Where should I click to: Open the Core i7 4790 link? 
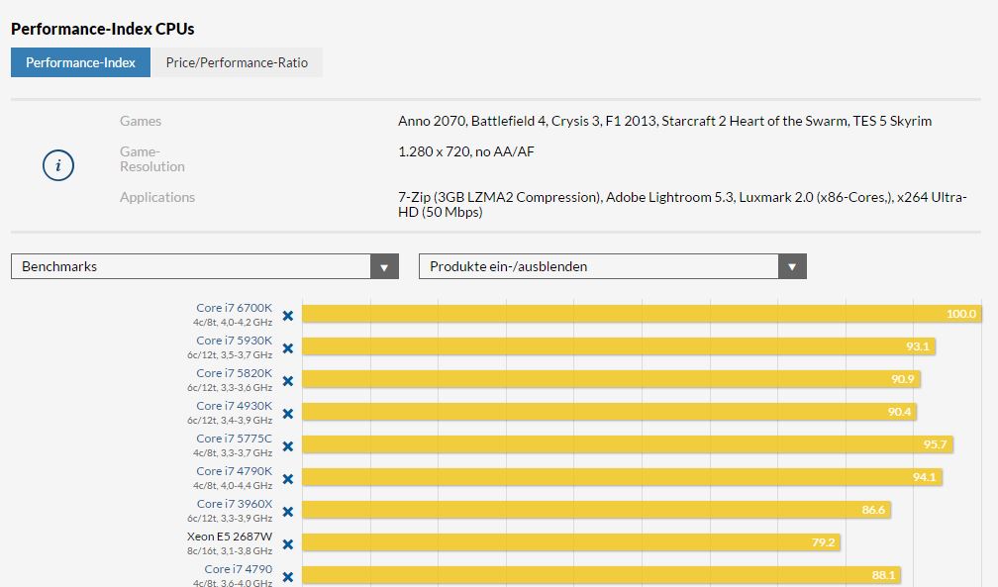click(x=238, y=569)
